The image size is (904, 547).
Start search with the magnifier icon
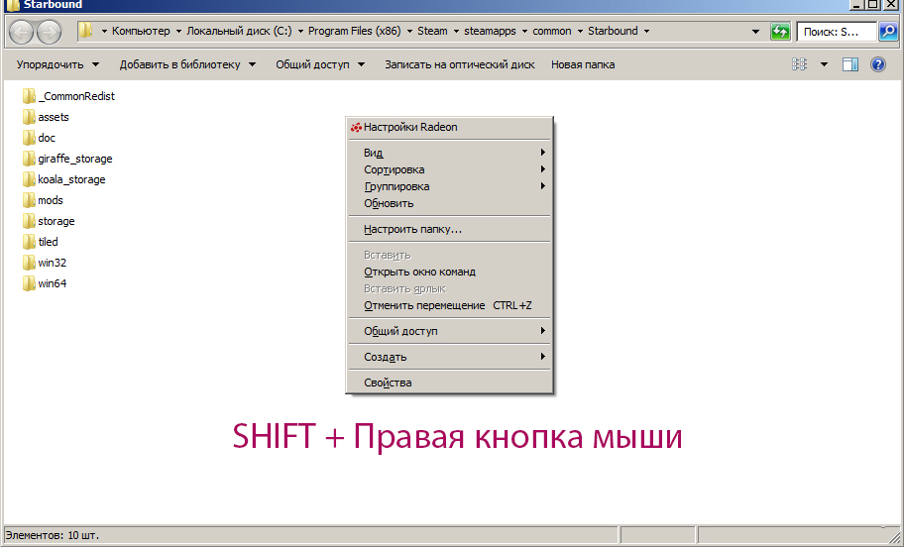click(x=888, y=32)
